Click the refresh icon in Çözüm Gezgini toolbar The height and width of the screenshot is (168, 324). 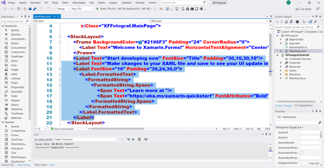[310, 22]
